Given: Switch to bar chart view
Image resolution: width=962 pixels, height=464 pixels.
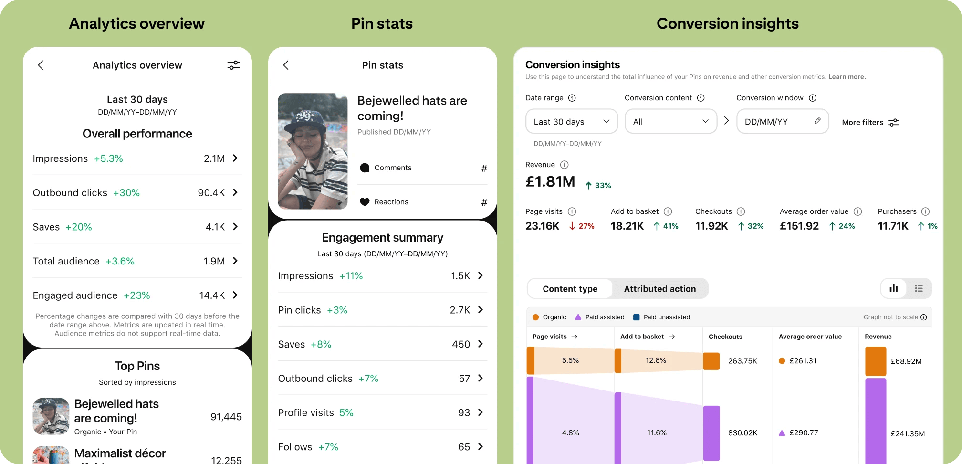Looking at the screenshot, I should point(893,288).
